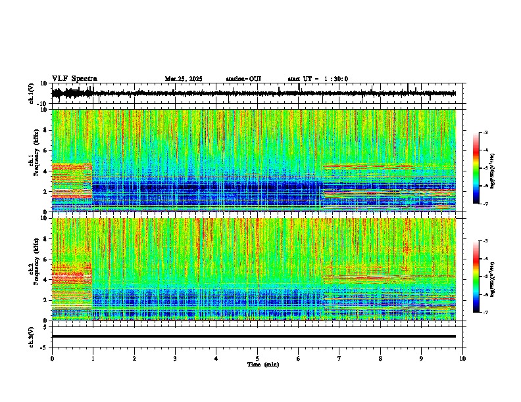This screenshot has width=521, height=402.
Task: Click the "ch.1(V)" waveform axis label
Action: pyautogui.click(x=32, y=93)
